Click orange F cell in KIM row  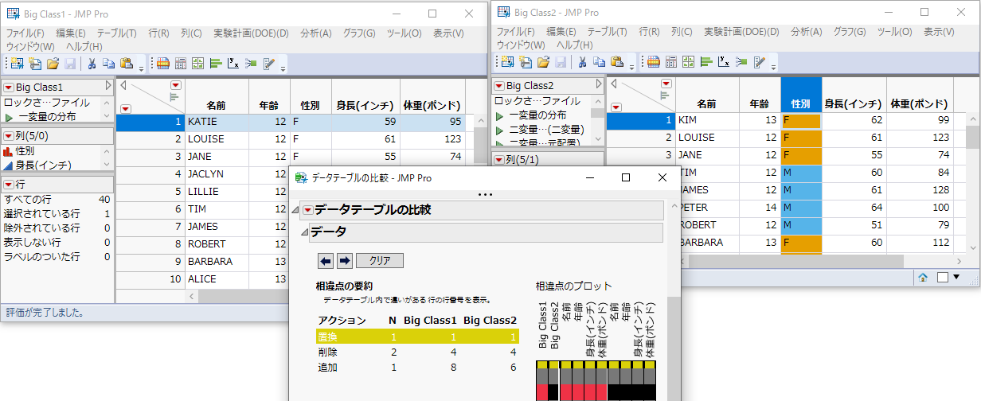point(801,120)
